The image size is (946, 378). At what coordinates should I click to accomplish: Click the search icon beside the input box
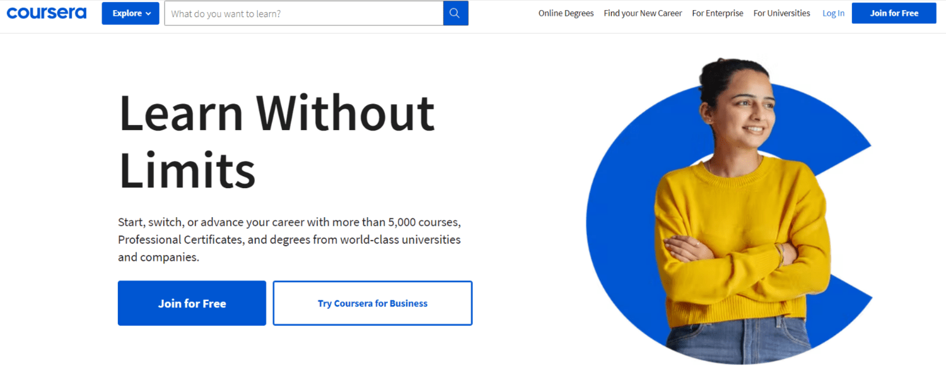point(455,13)
